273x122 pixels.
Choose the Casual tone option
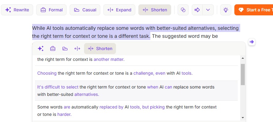coord(85,10)
